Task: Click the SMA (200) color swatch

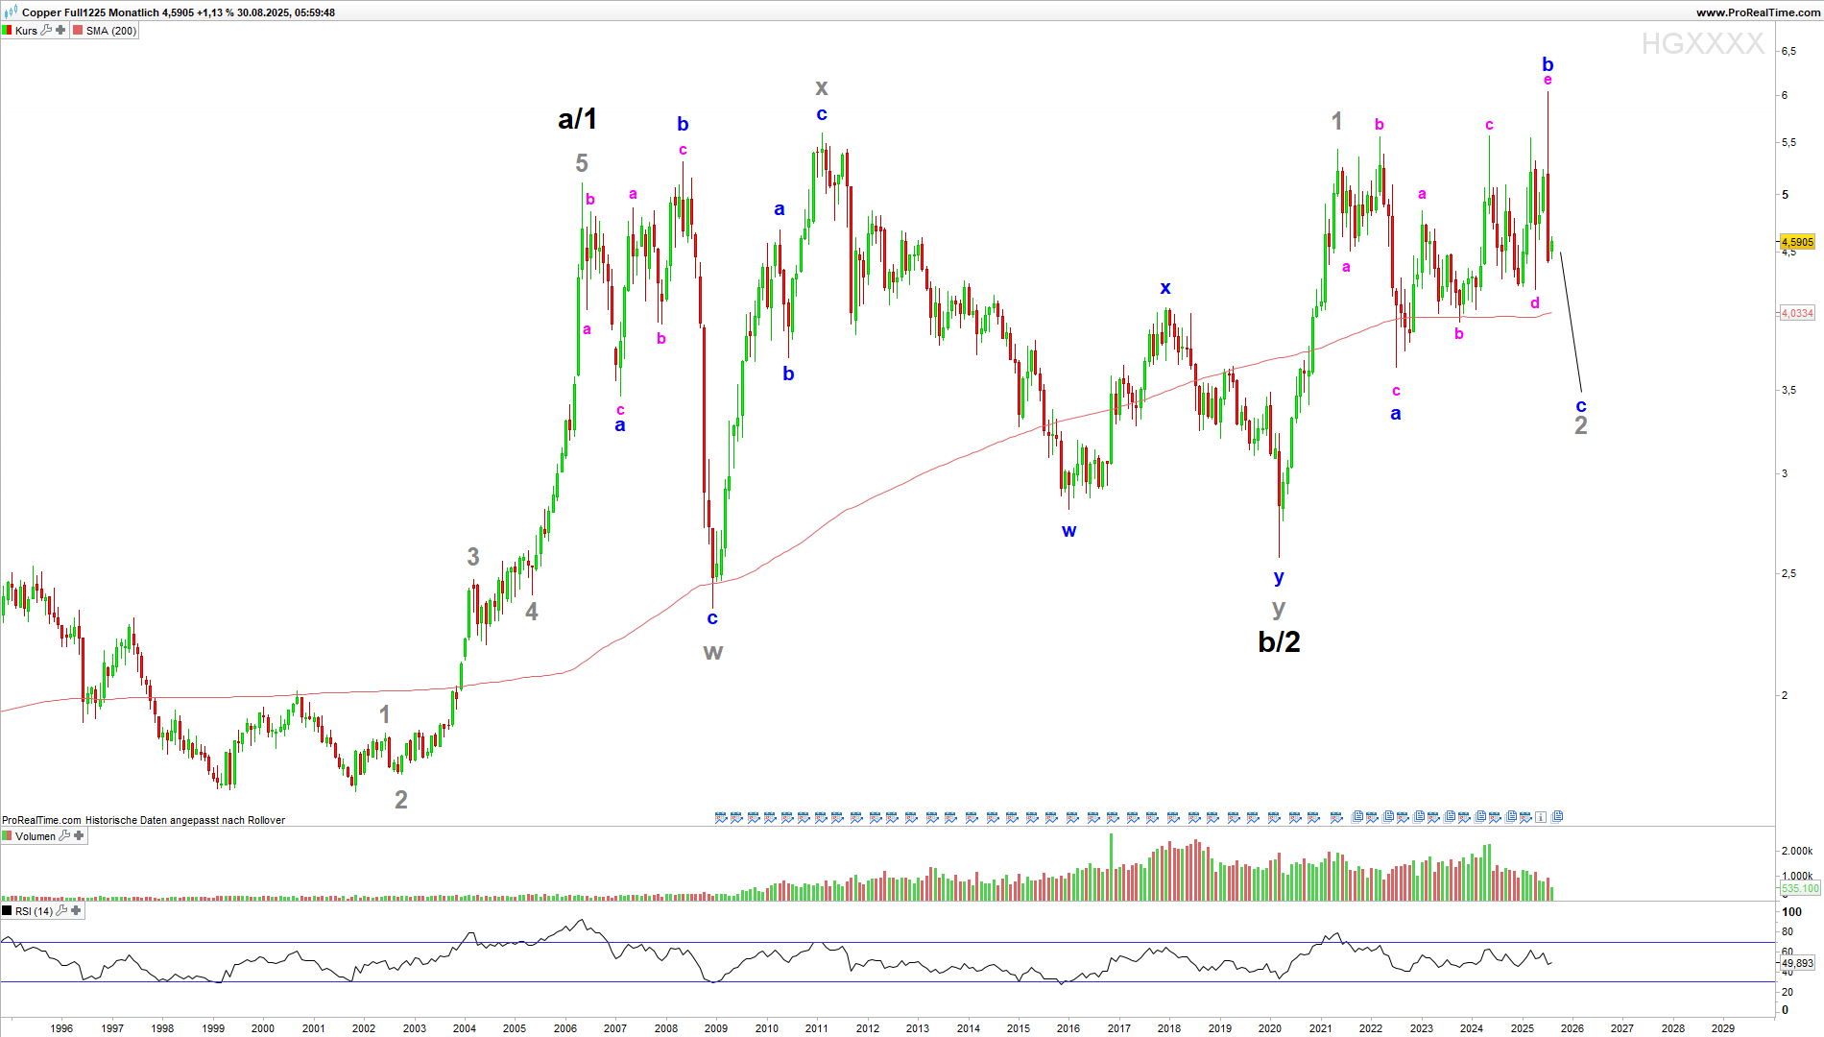Action: pos(78,31)
